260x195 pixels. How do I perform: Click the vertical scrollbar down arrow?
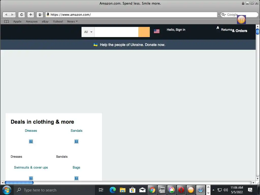tap(257, 179)
